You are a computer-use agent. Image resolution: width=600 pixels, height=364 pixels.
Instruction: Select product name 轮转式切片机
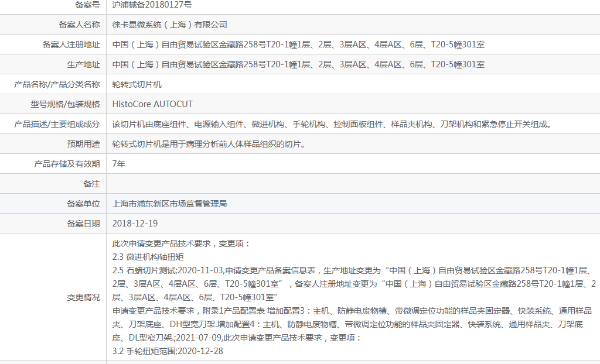tap(137, 84)
